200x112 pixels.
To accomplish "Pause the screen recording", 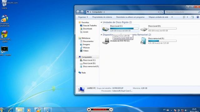I will click(x=111, y=110).
